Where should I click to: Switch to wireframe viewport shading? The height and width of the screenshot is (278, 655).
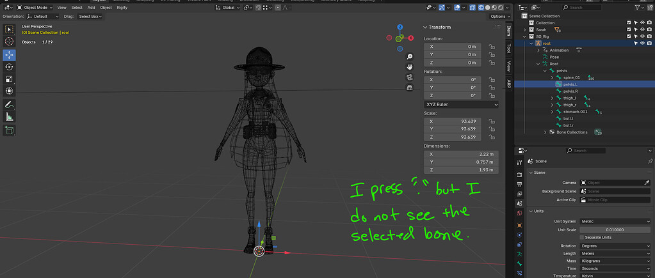[x=481, y=8]
